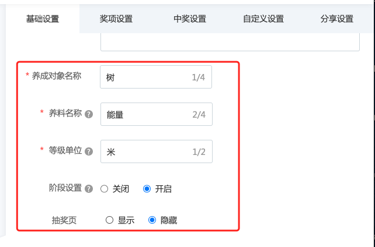The image size is (375, 247).
Task: Switch to 自定义设置 tab
Action: pyautogui.click(x=263, y=19)
